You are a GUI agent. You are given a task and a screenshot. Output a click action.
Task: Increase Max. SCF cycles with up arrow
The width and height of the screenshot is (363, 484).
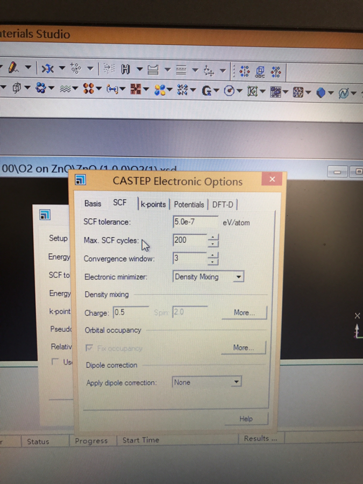(212, 237)
